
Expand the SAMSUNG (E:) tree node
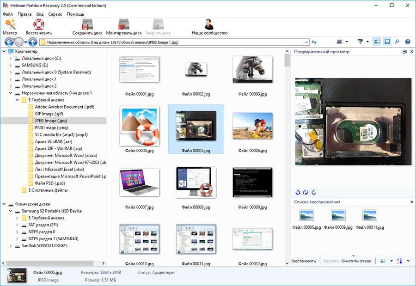tap(11, 66)
